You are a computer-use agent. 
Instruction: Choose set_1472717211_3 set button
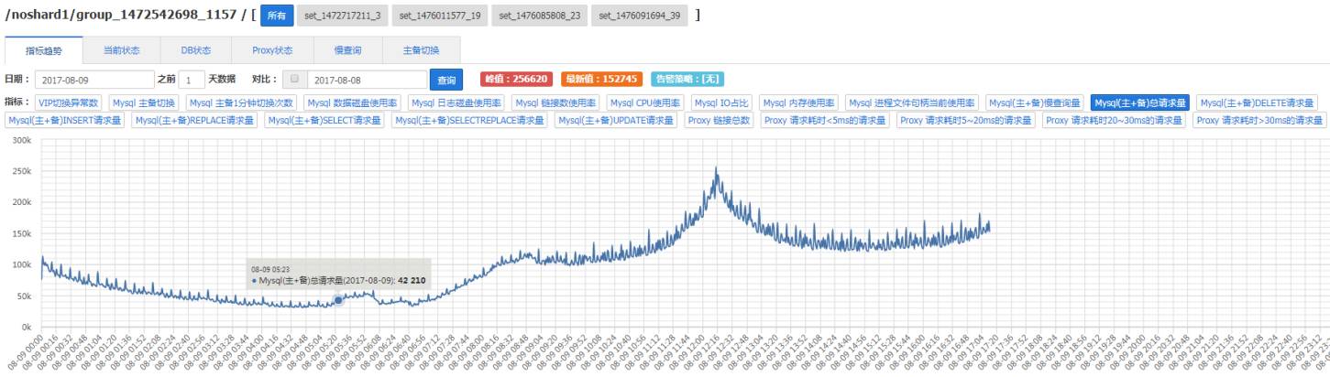[x=343, y=16]
